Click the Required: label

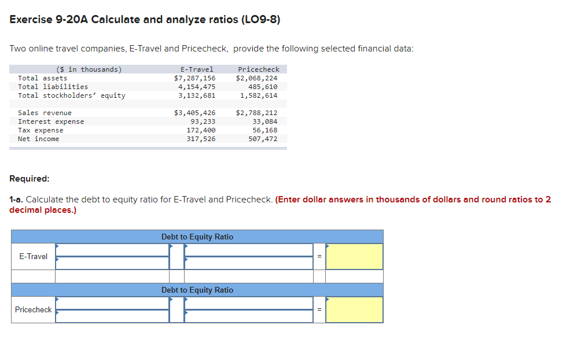30,179
